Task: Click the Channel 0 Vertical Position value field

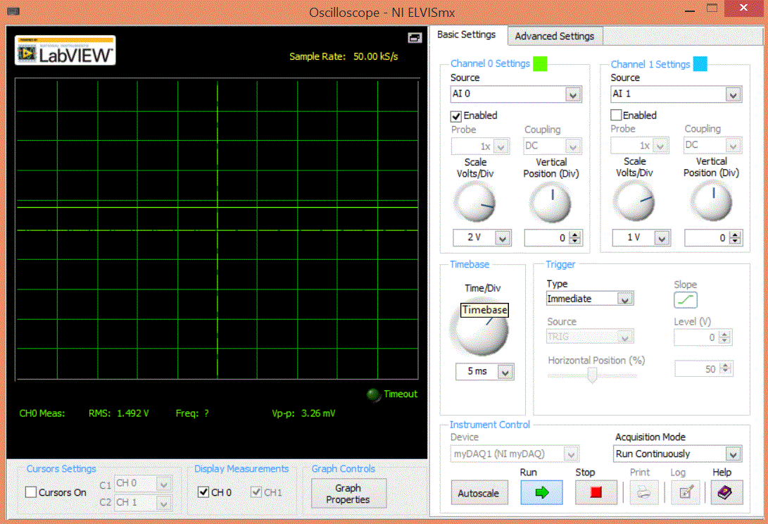Action: 546,238
